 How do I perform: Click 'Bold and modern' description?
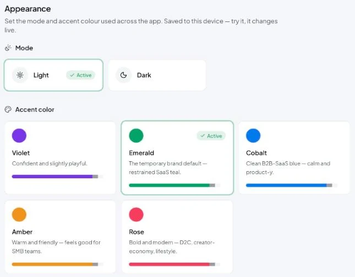click(x=172, y=246)
